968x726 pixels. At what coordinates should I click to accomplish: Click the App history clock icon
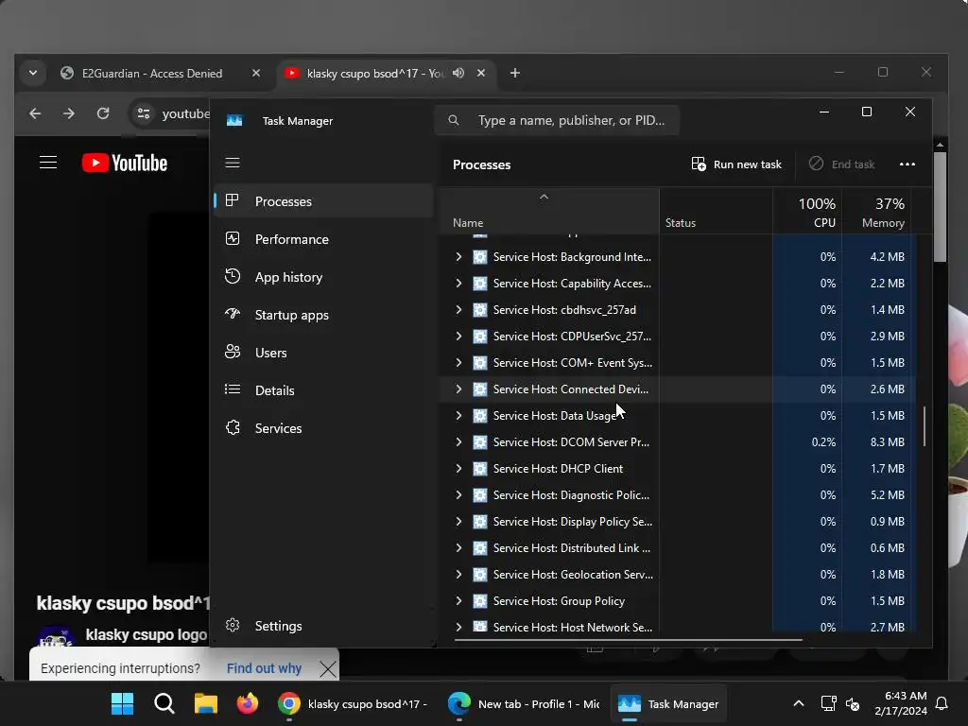coord(233,276)
